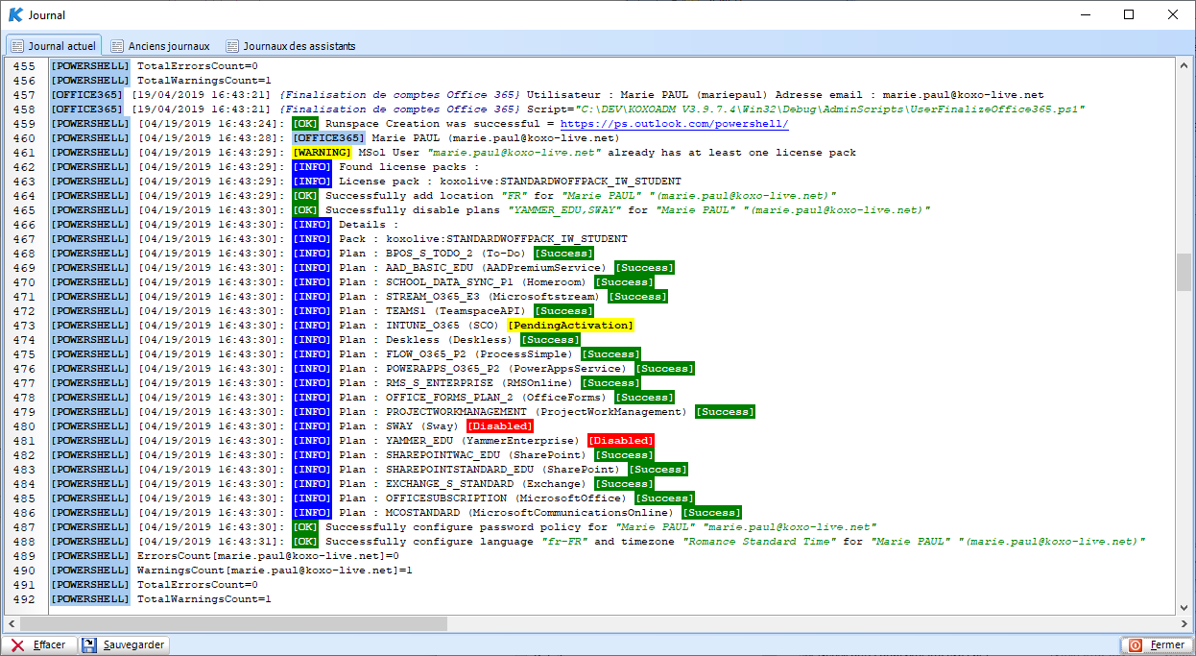
Task: Click "Plan : Deskless (Deskless)" text
Action: coord(426,340)
